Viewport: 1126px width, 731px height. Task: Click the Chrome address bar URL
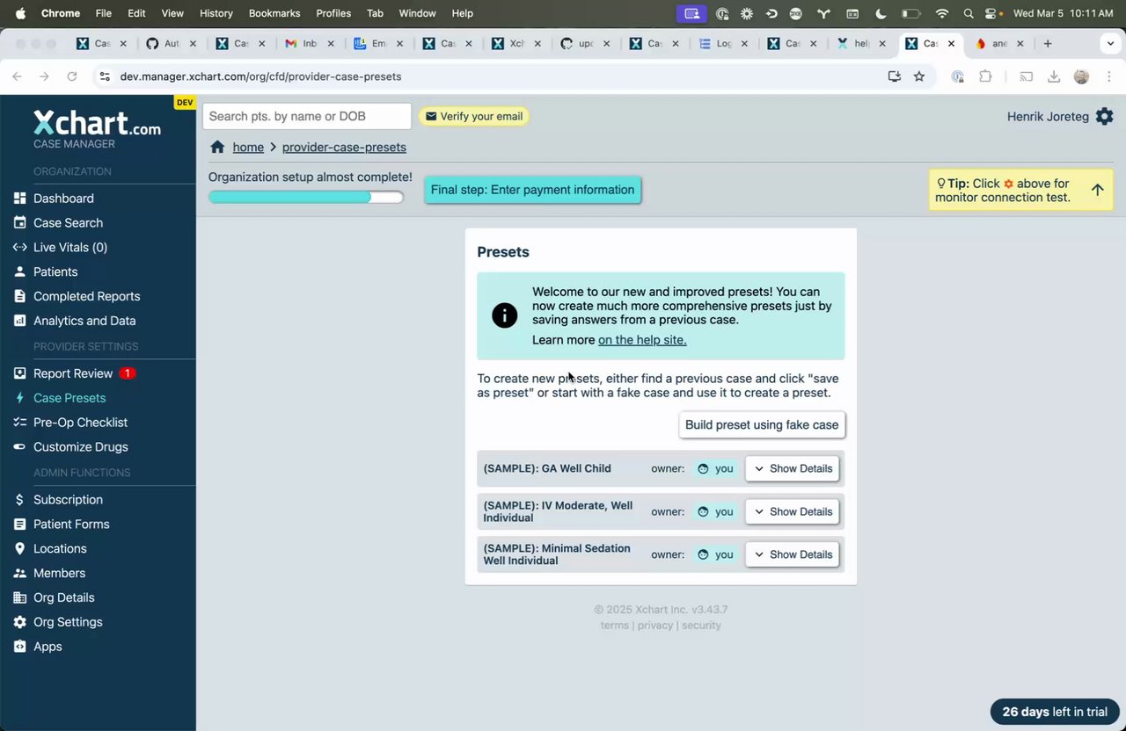260,76
